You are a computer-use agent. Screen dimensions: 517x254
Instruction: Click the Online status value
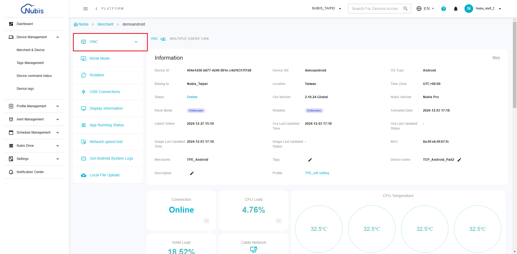click(192, 97)
